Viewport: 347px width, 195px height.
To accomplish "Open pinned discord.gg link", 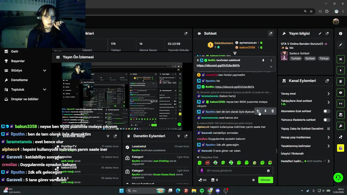I will point(218,66).
